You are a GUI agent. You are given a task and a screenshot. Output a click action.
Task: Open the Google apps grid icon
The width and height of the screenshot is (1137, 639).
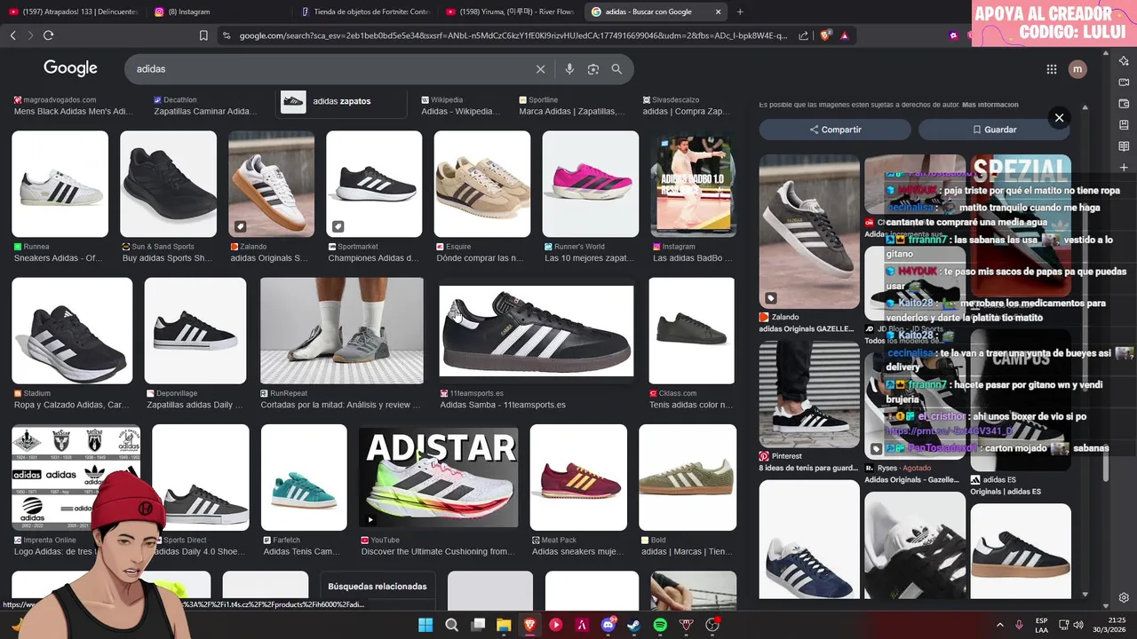(1052, 69)
